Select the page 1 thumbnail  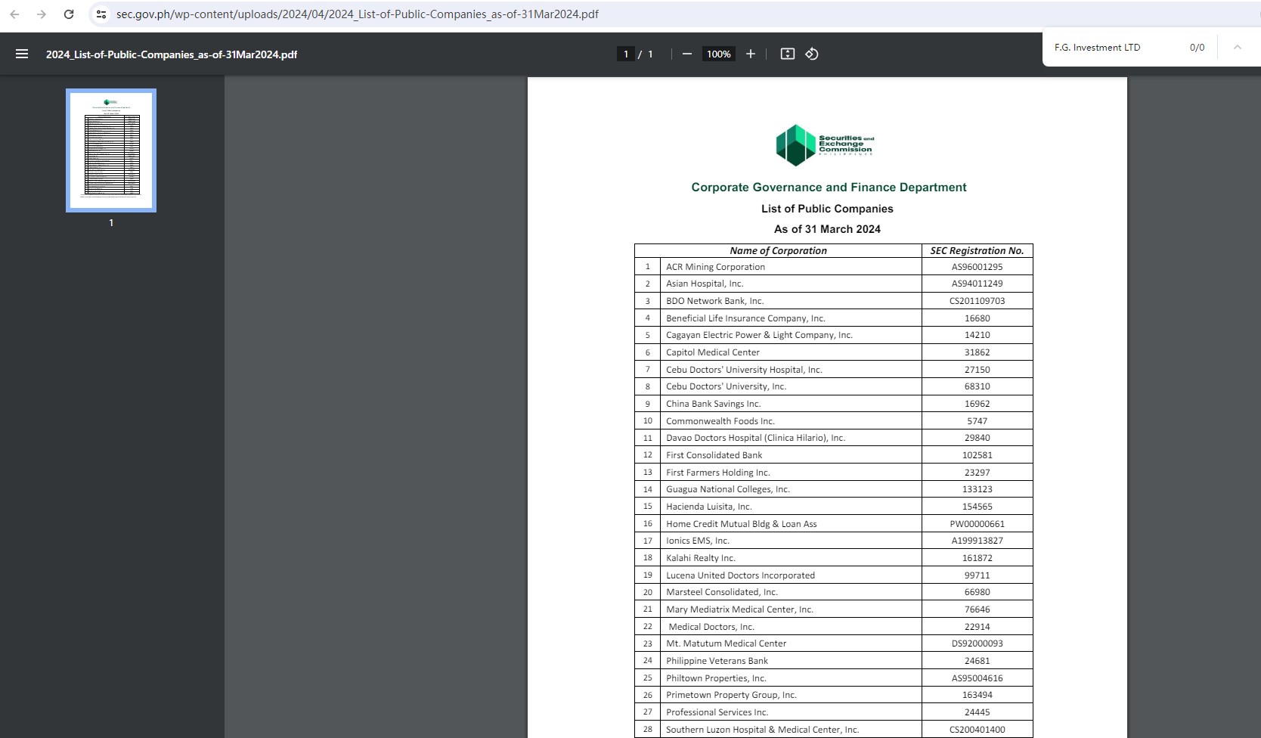tap(111, 150)
